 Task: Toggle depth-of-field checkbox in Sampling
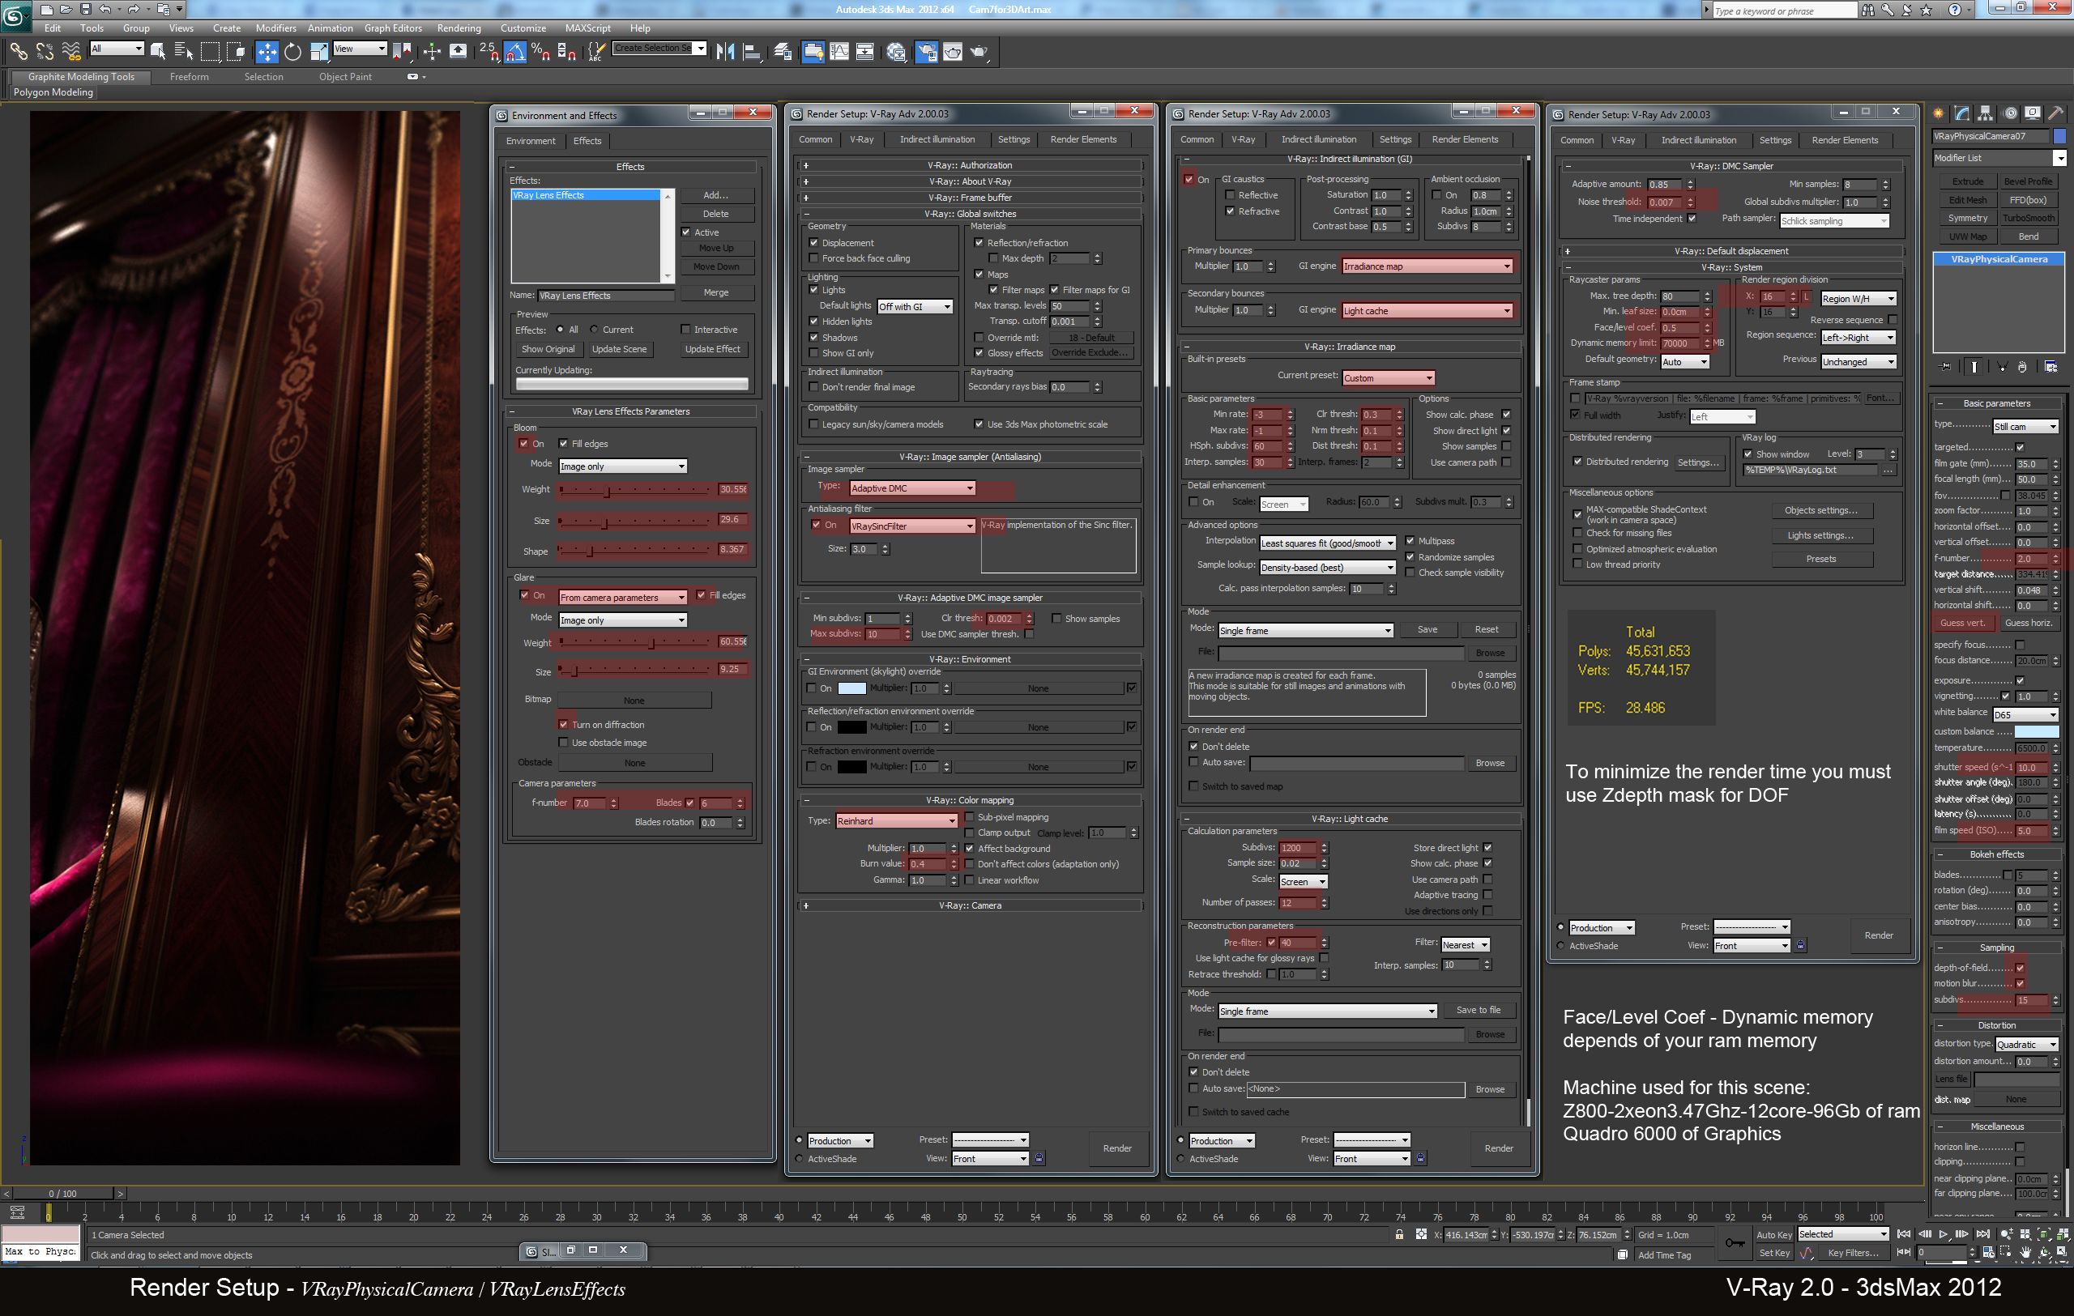tap(2020, 969)
